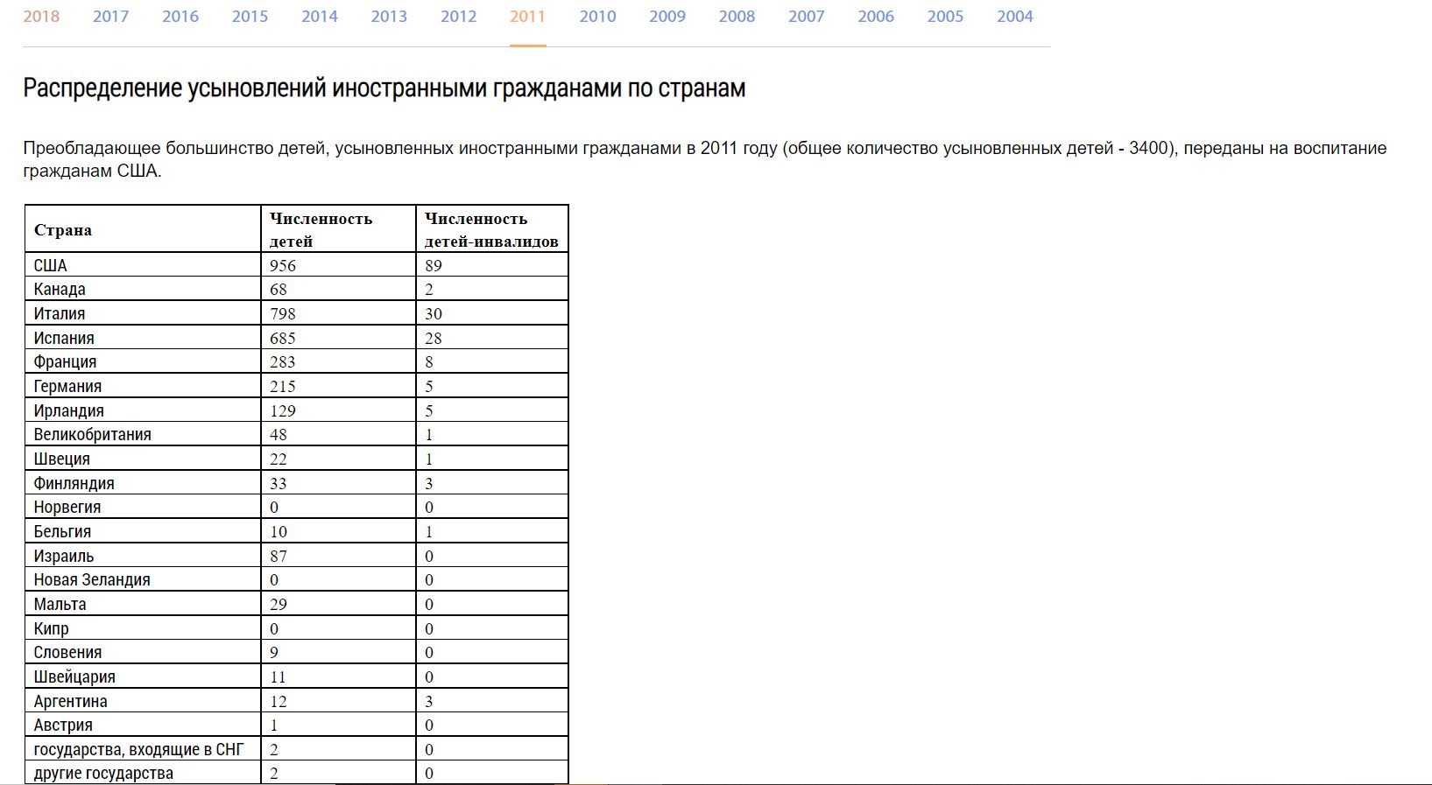
Task: Go to the 2015 tab
Action: (x=250, y=17)
